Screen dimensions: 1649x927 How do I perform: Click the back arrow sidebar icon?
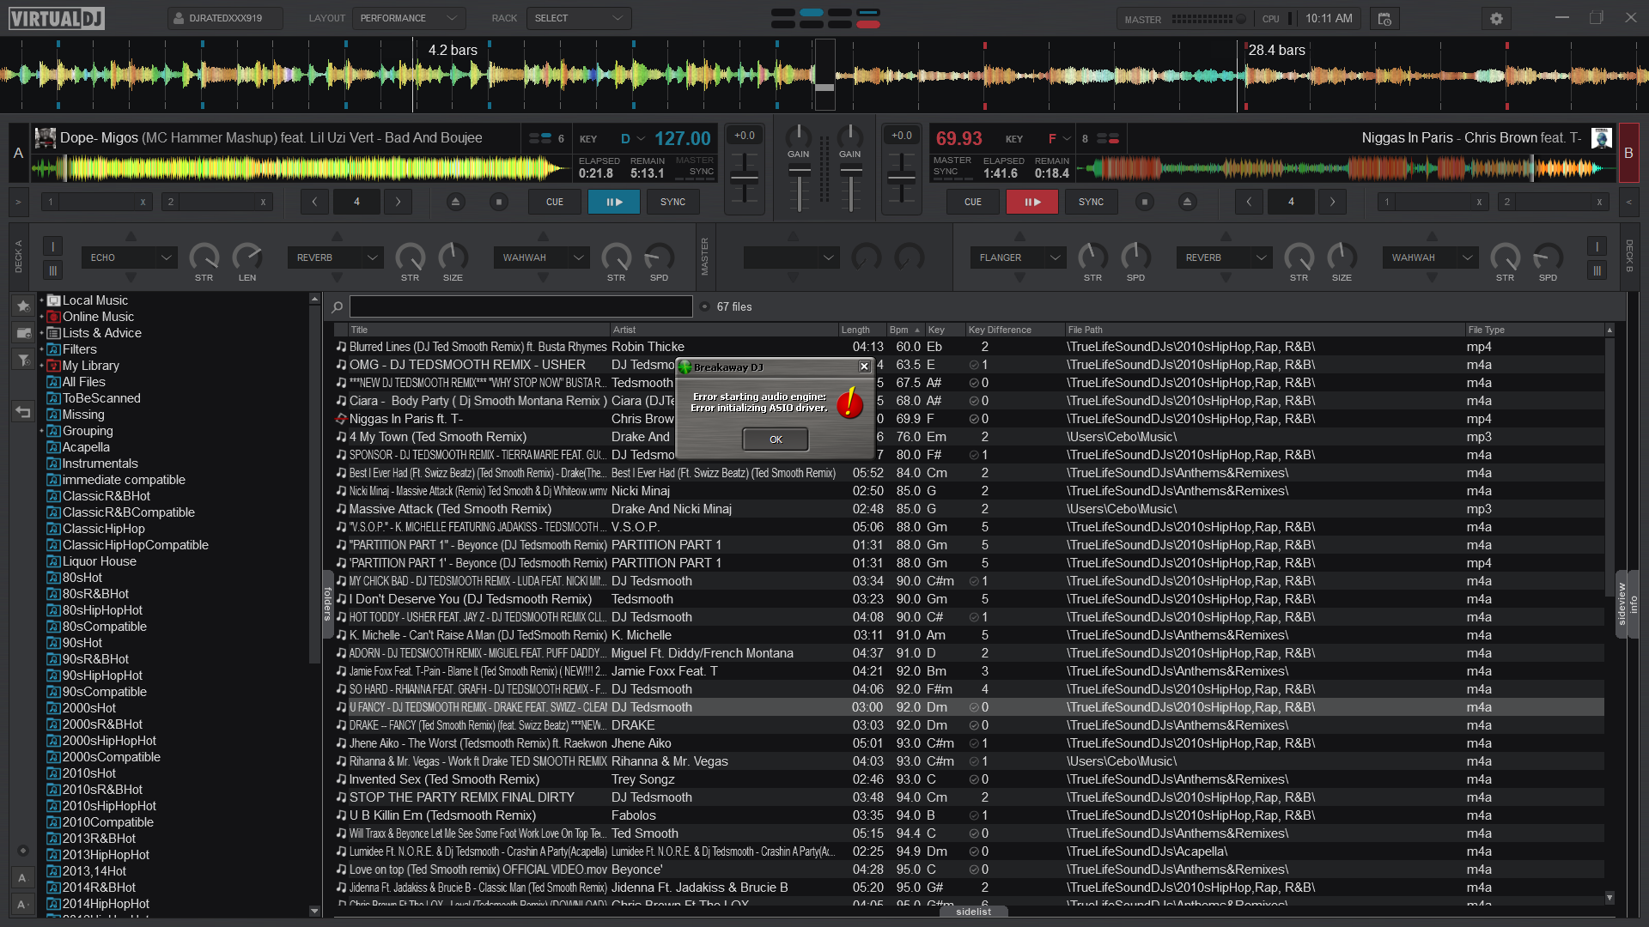click(x=23, y=413)
